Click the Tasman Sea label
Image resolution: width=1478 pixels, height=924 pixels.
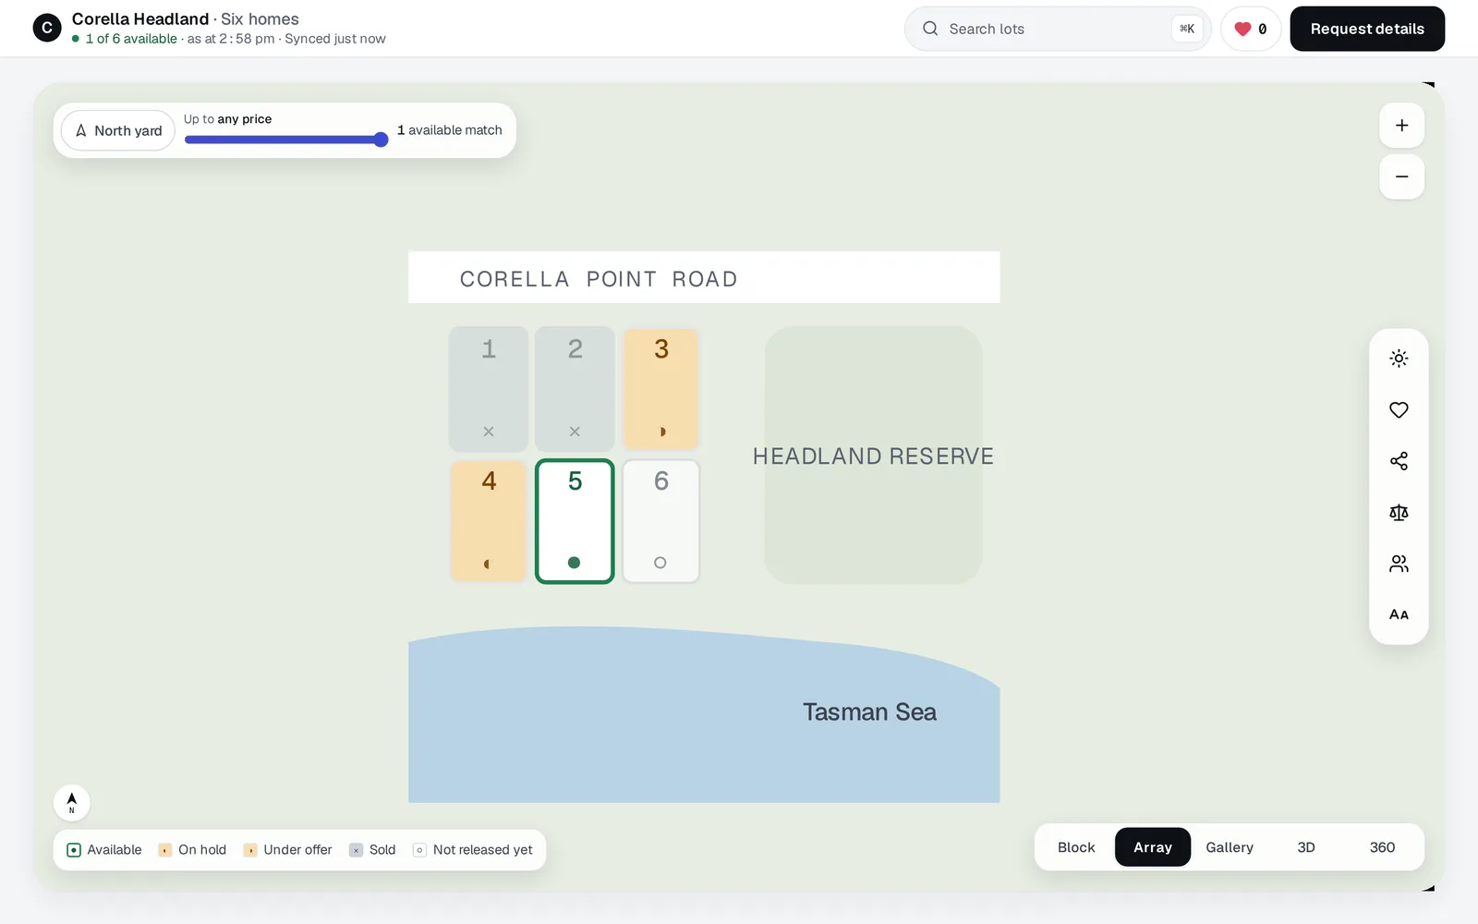click(x=869, y=712)
